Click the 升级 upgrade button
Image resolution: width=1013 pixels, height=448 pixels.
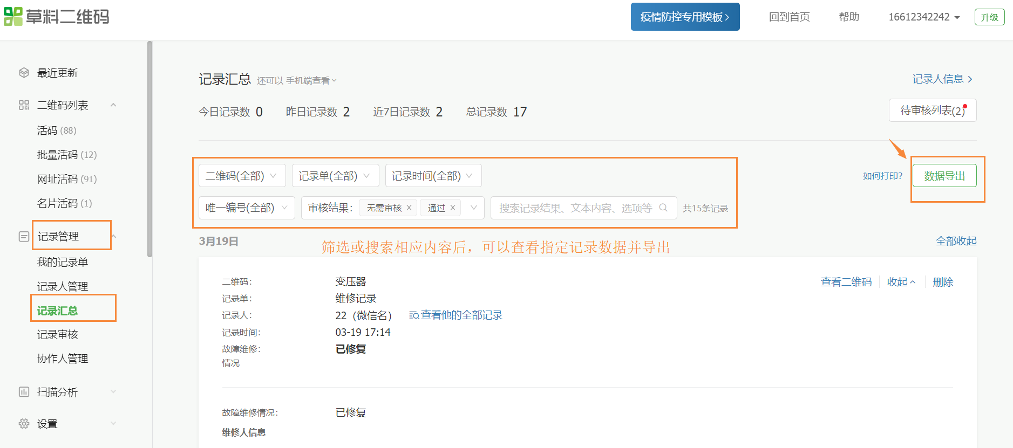pyautogui.click(x=989, y=17)
